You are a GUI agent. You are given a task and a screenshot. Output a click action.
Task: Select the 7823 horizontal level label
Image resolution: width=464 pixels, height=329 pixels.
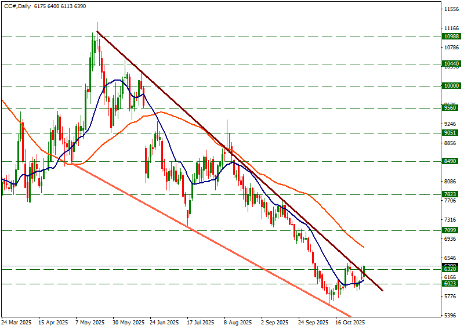[x=450, y=194]
